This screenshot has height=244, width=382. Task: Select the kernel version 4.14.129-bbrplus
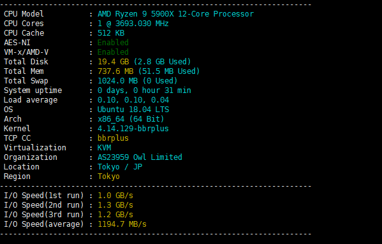click(x=133, y=129)
